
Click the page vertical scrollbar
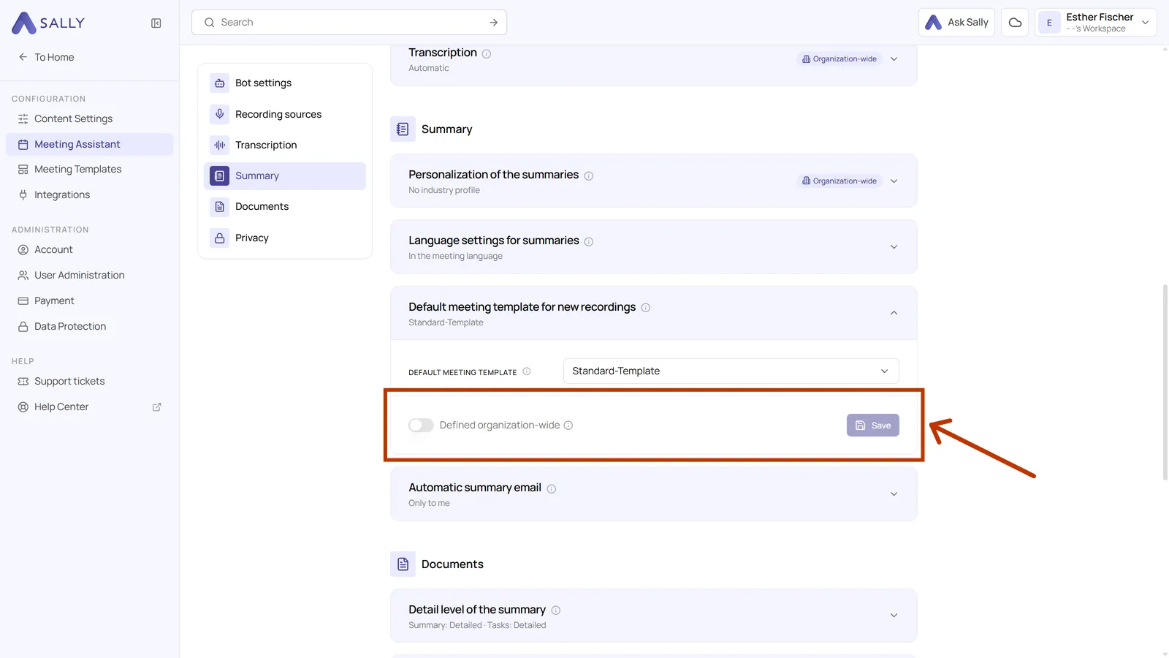pyautogui.click(x=1165, y=382)
